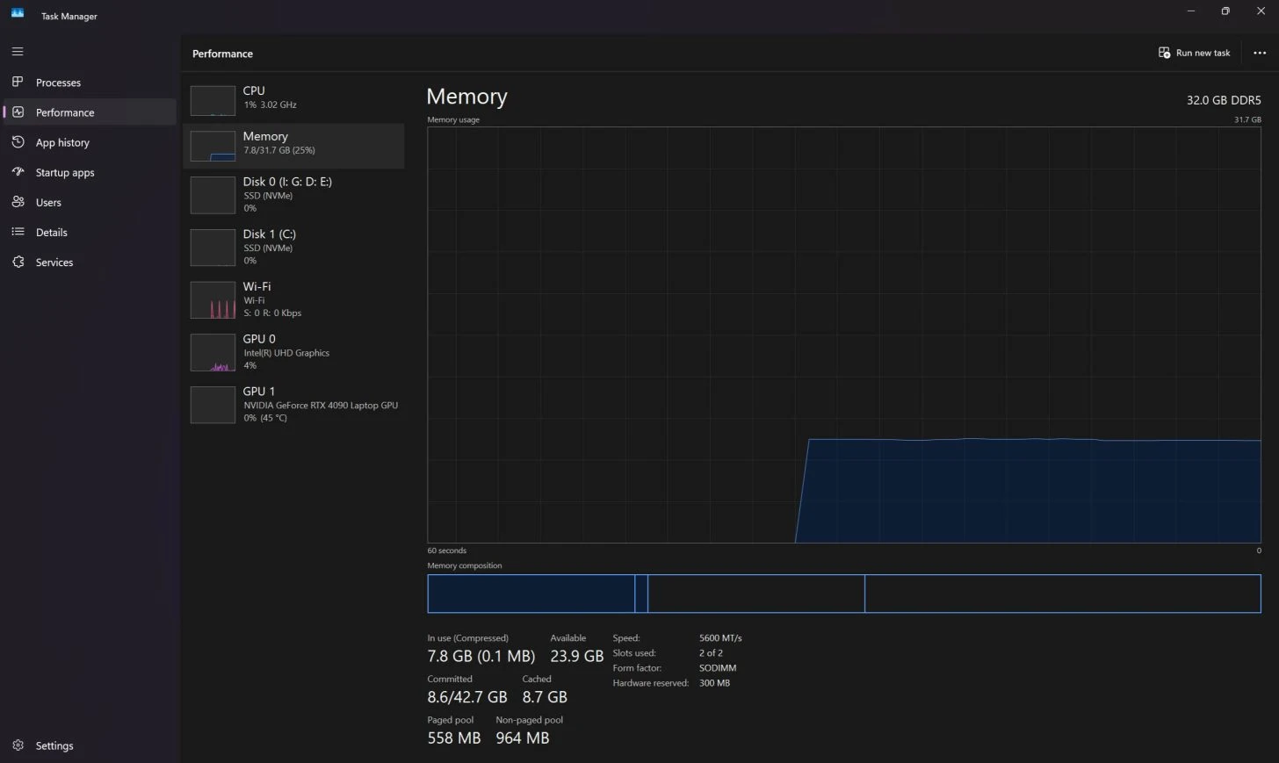
Task: Click the Free segment of memory composition
Action: pyautogui.click(x=1063, y=594)
